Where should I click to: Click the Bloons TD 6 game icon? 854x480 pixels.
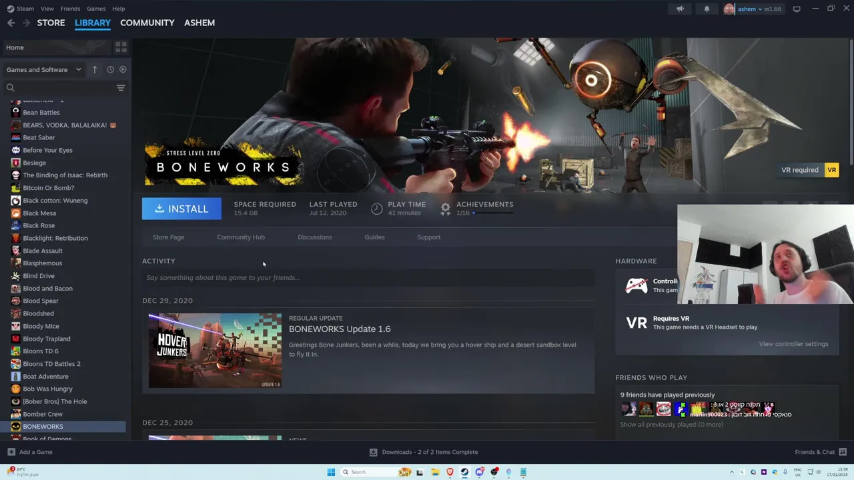click(x=16, y=351)
